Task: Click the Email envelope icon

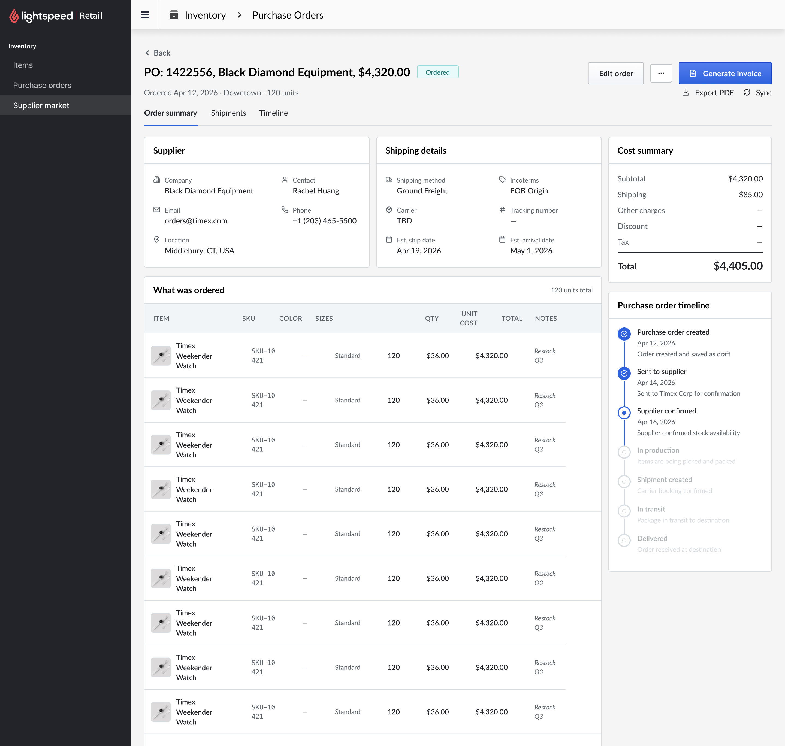Action: 157,210
